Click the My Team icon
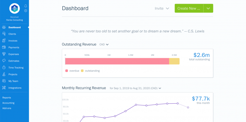 point(4,81)
